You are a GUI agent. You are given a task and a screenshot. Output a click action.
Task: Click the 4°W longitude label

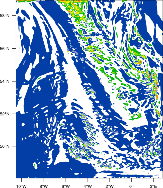click(x=88, y=186)
